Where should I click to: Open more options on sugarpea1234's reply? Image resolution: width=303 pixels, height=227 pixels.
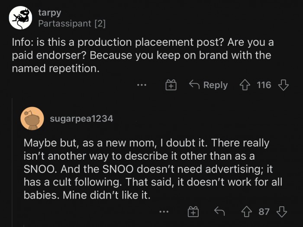pyautogui.click(x=164, y=212)
